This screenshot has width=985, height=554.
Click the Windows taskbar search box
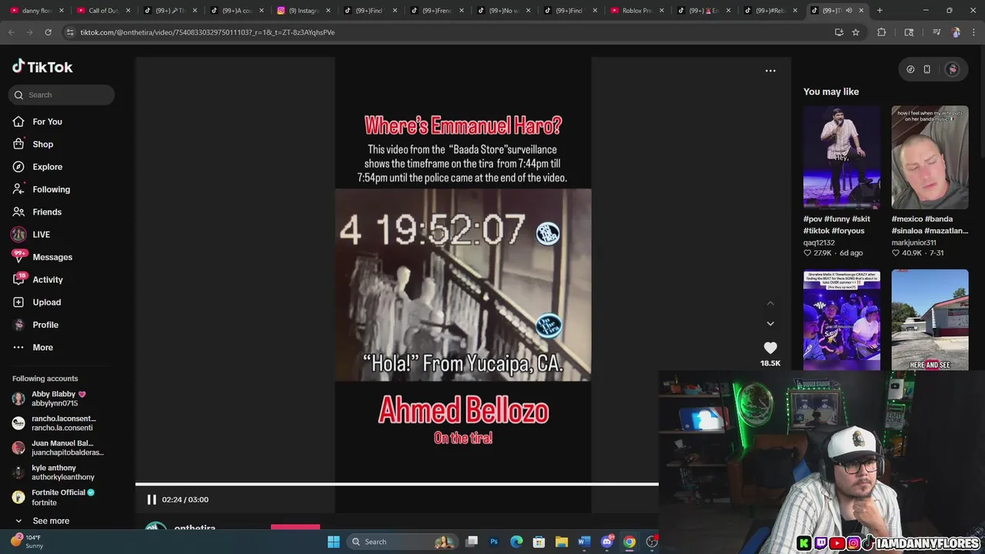coord(402,542)
